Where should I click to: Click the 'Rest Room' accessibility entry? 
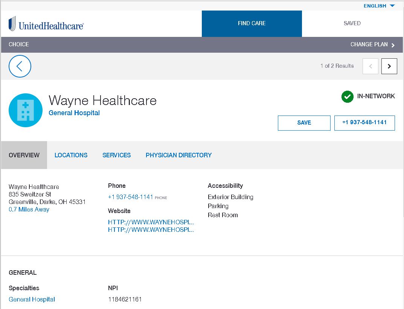223,215
